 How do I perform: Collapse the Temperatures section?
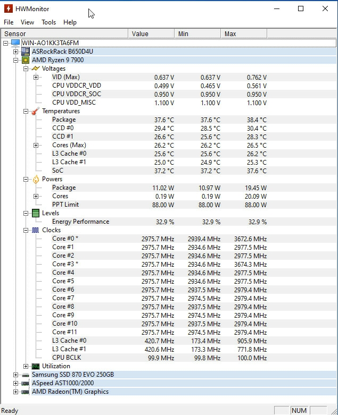pos(26,111)
